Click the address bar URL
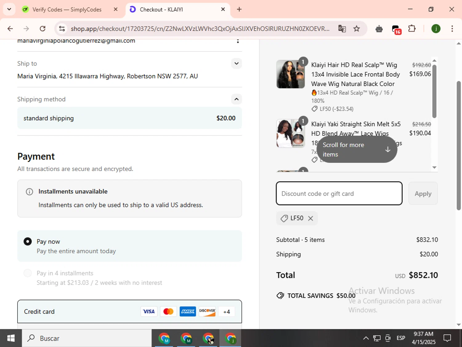 click(x=200, y=29)
